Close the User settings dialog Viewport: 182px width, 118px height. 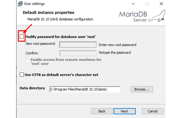[x=161, y=4]
